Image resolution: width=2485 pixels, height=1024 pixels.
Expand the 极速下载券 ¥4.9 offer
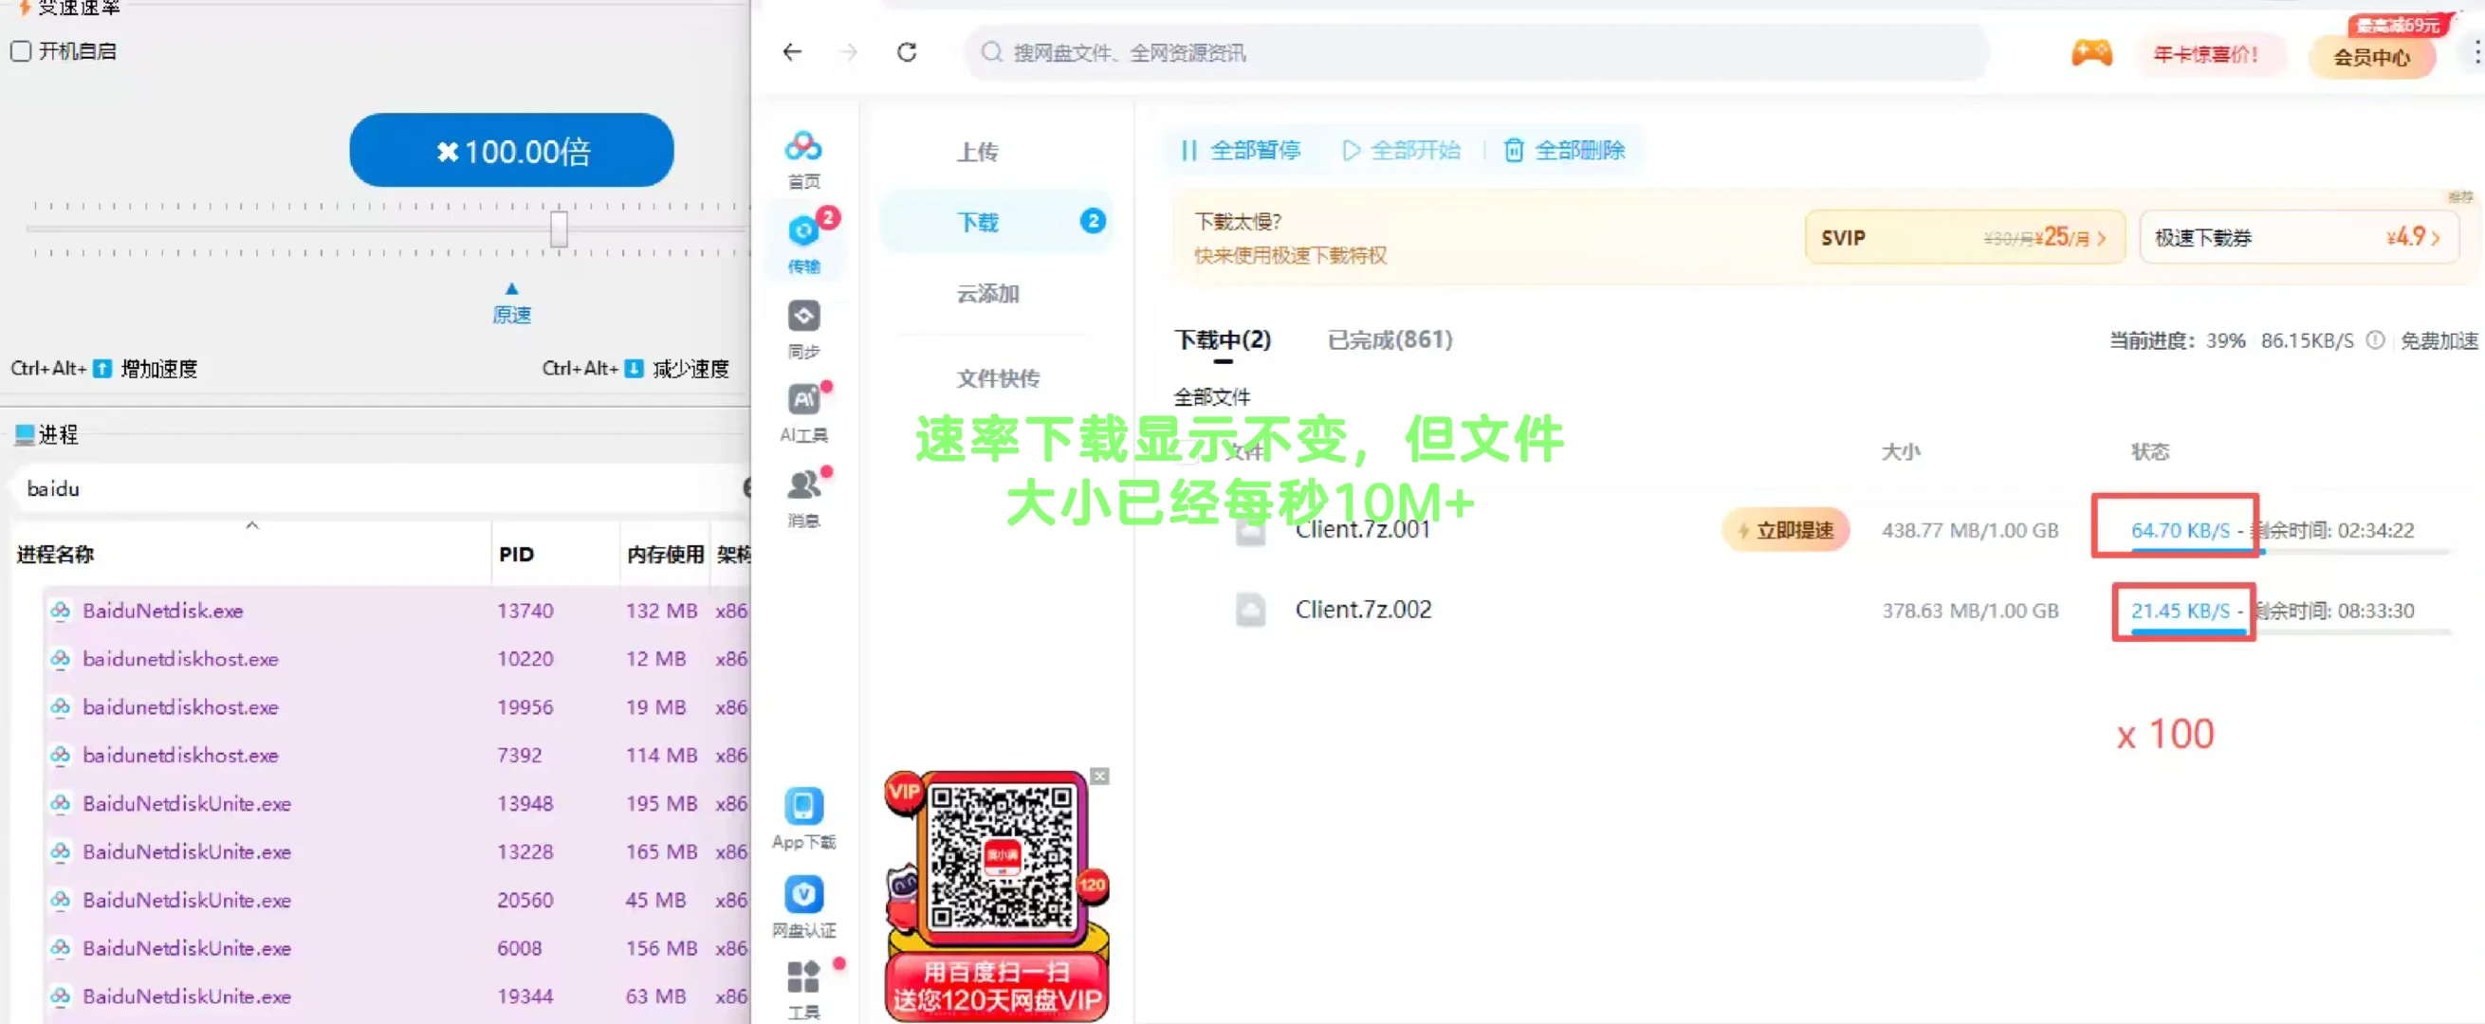click(x=2300, y=237)
